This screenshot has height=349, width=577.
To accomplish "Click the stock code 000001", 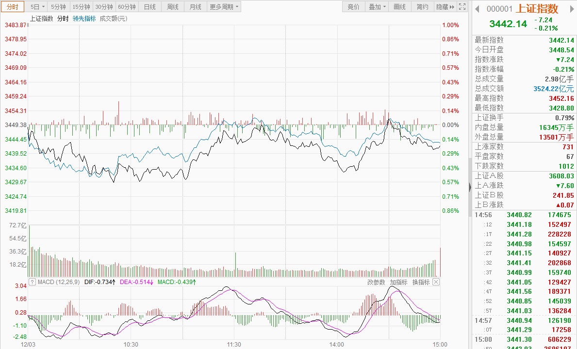I will click(499, 9).
